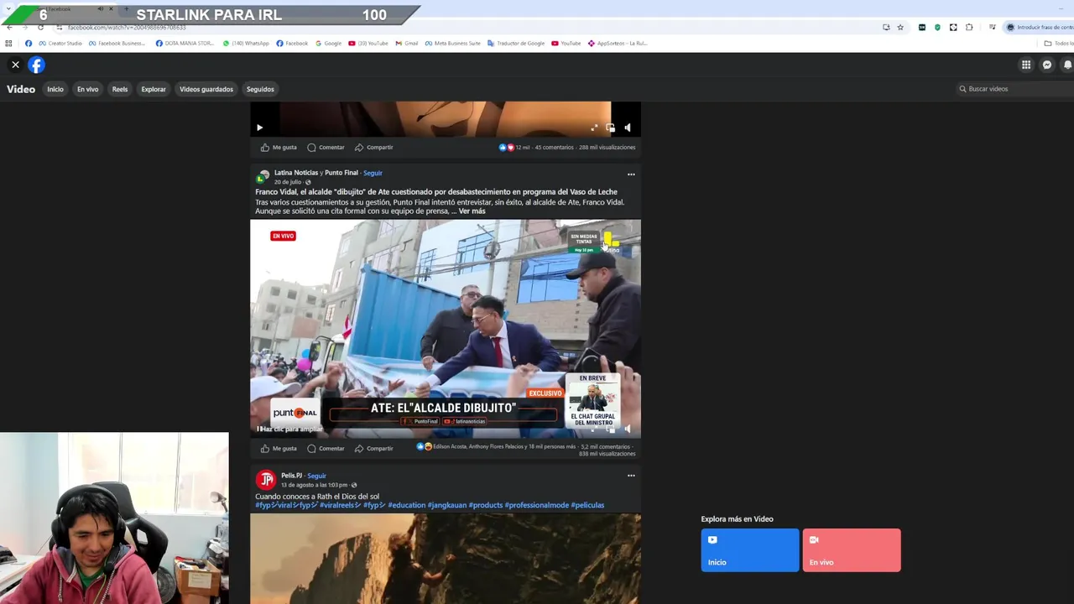Open the Traductor de Google bookmark
Image resolution: width=1074 pixels, height=604 pixels.
coord(516,44)
